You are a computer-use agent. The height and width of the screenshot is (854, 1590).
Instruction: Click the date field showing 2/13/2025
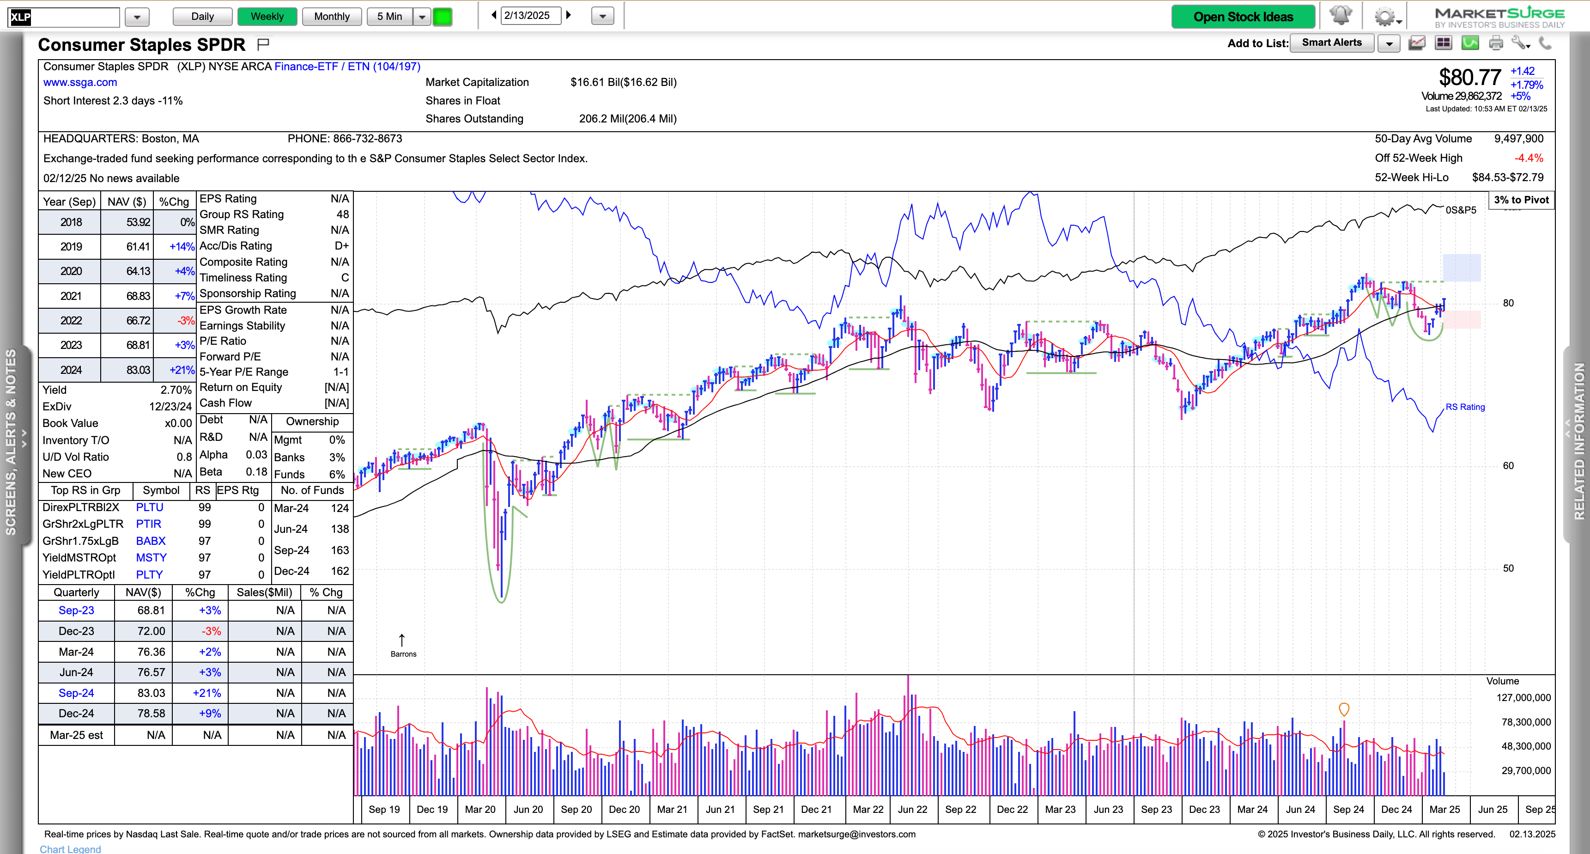[x=531, y=15]
